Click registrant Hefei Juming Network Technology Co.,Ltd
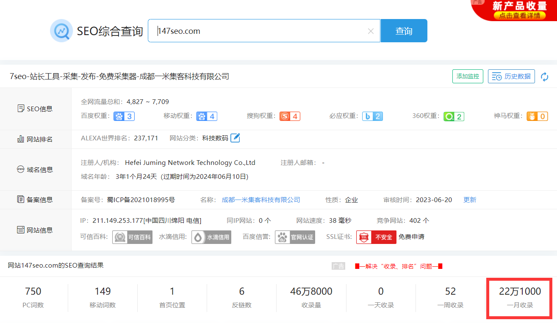Image resolution: width=557 pixels, height=323 pixels. click(190, 163)
